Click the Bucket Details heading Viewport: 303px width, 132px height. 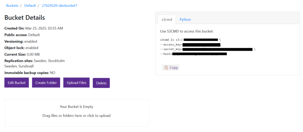[x=25, y=18]
